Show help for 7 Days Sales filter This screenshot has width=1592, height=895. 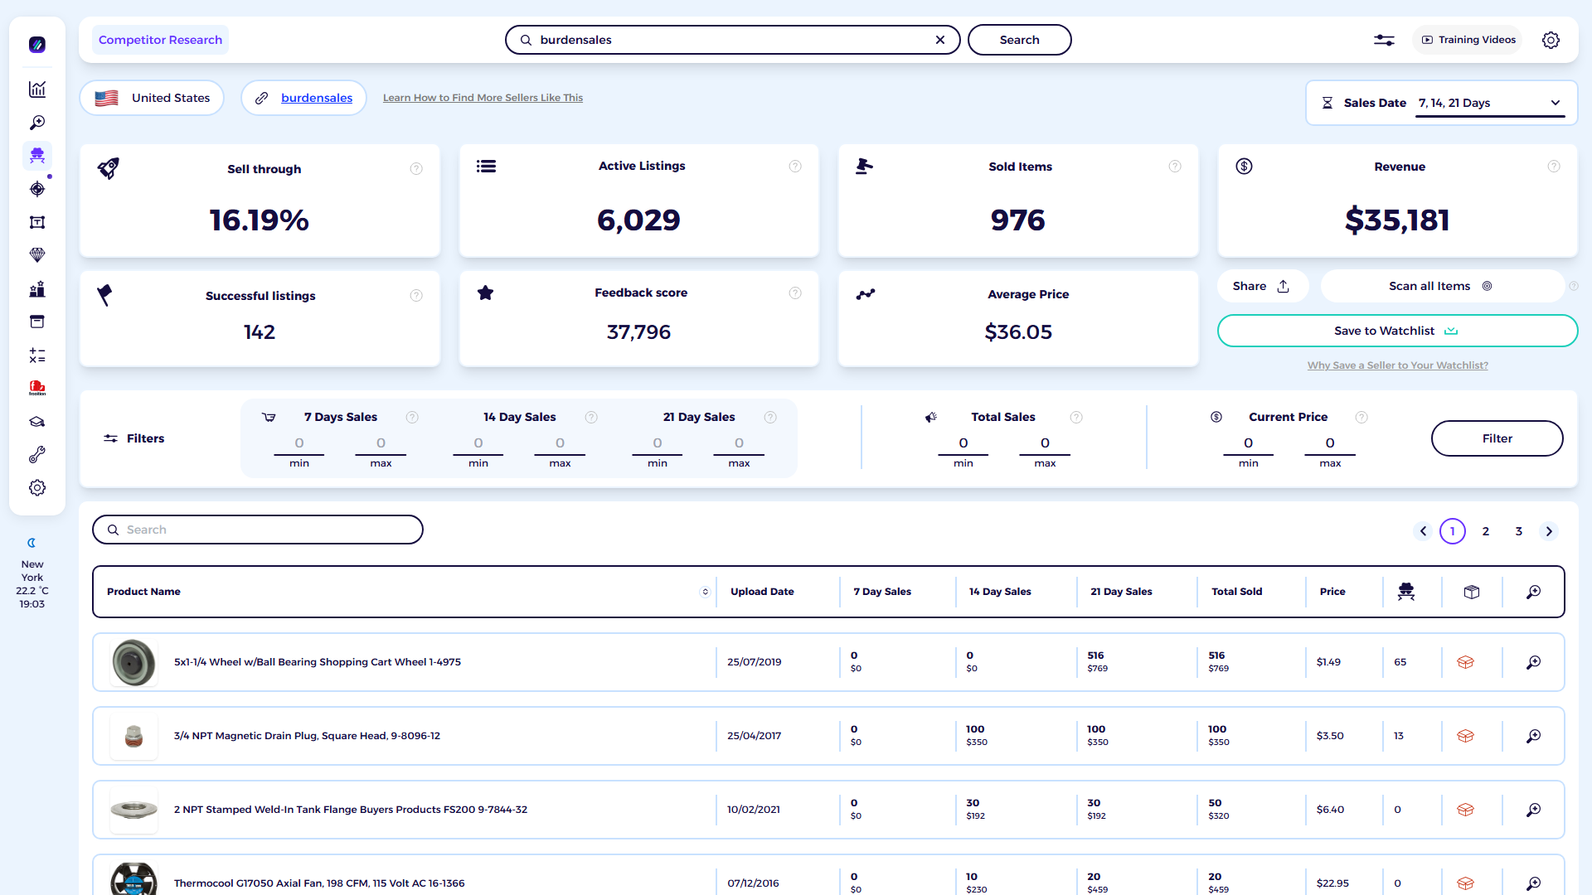coord(412,418)
